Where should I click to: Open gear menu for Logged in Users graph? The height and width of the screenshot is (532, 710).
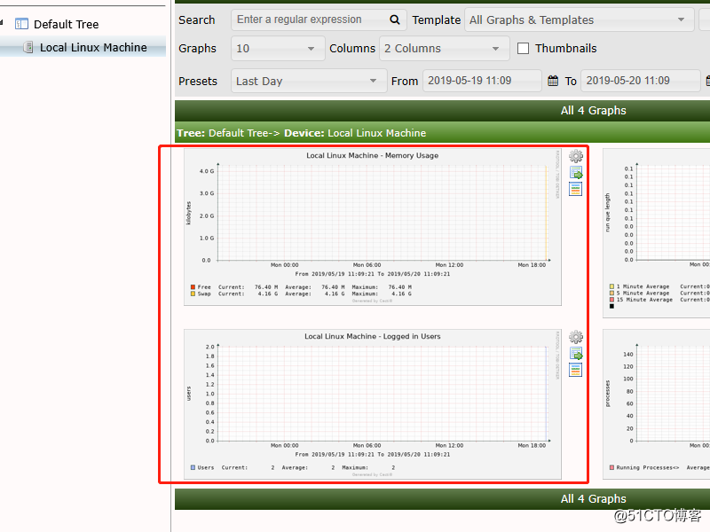[575, 337]
